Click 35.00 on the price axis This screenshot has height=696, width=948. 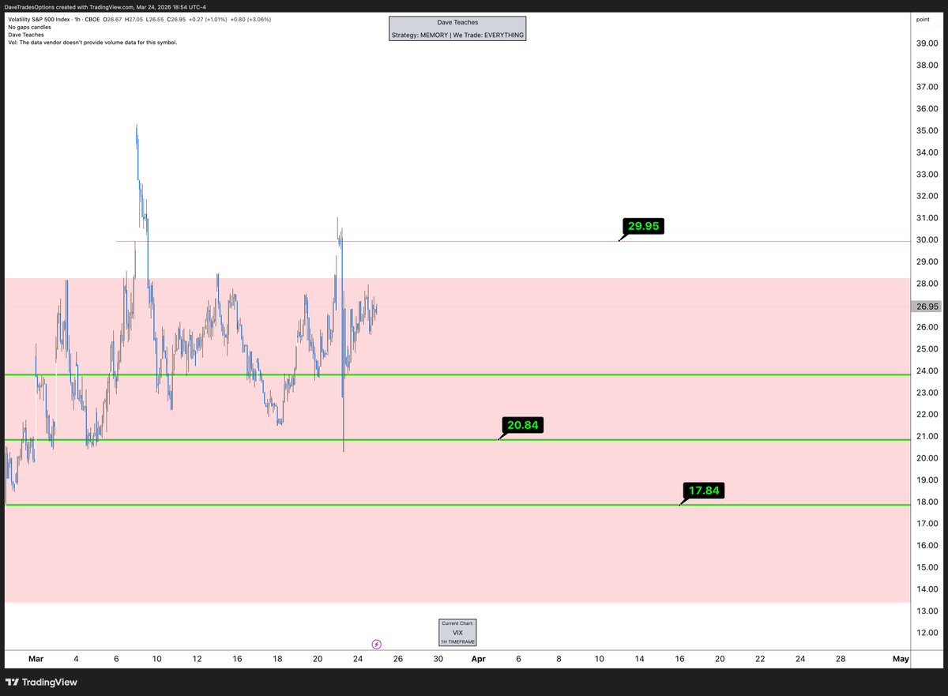[x=926, y=130]
